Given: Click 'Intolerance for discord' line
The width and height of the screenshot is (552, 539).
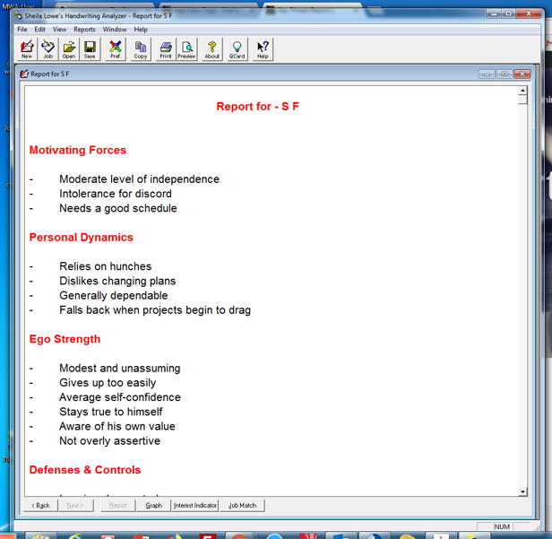Looking at the screenshot, I should [116, 194].
